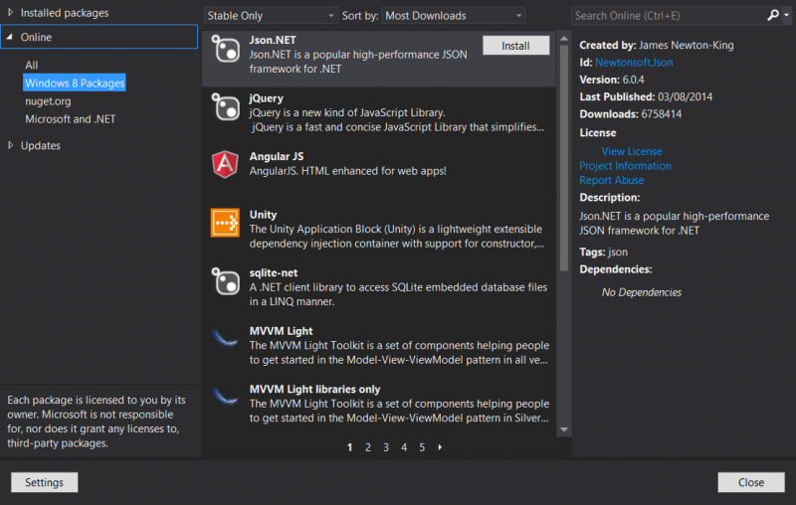This screenshot has width=796, height=505.
Task: Select Microsoft and .NET source
Action: point(70,119)
